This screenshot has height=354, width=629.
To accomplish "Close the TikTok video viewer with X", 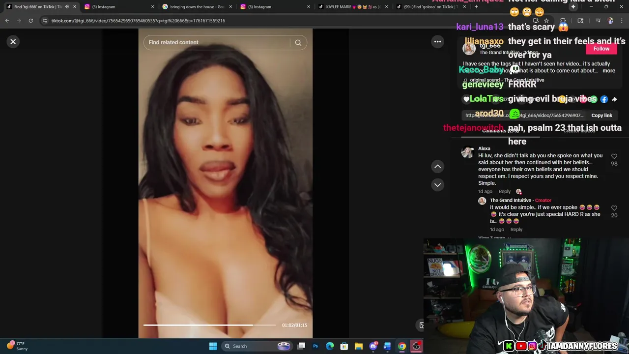I will [13, 42].
